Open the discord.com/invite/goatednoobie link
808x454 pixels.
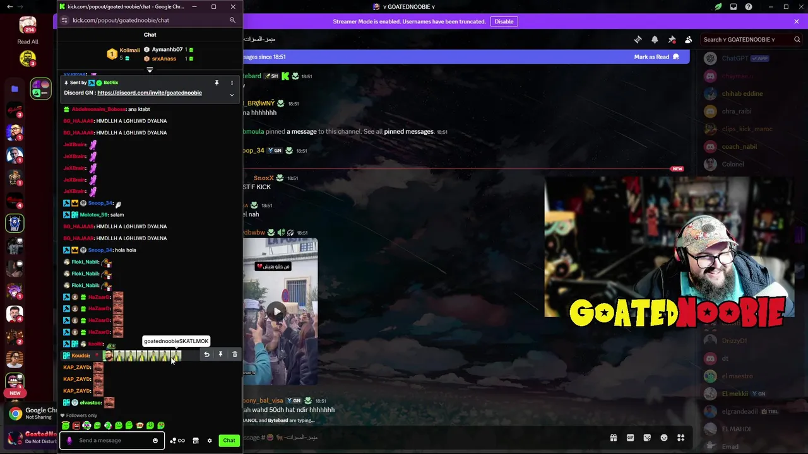point(150,93)
